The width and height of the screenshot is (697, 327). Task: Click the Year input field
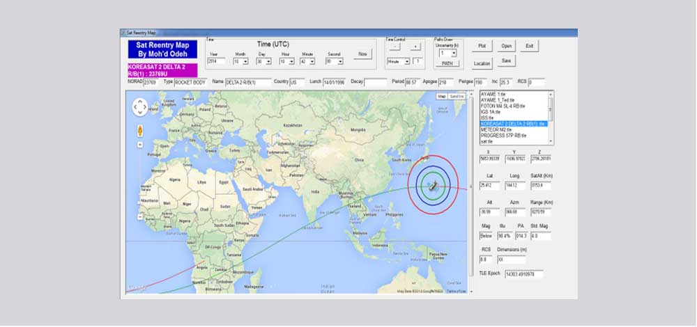pos(216,61)
